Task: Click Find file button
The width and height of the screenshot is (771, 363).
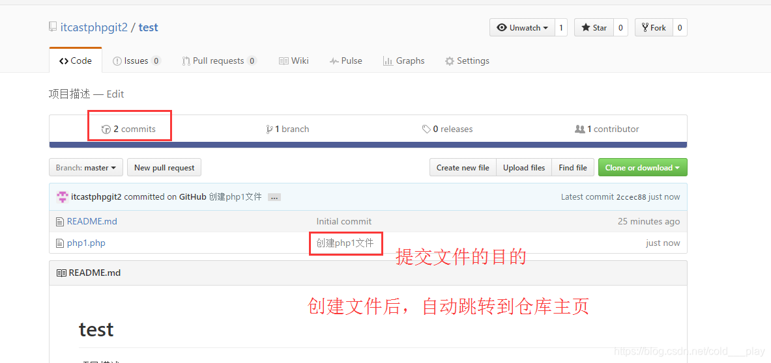Action: [x=573, y=167]
